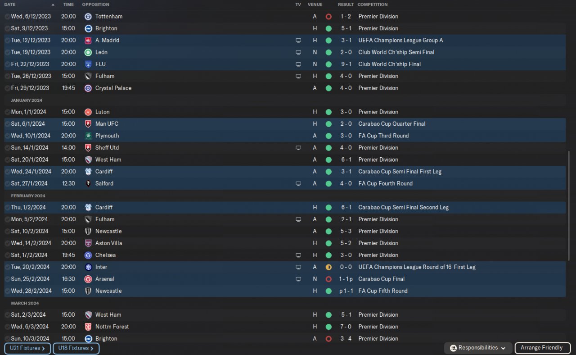
Task: Toggle the checkmark beside Wed, 6/12/2023
Action: coord(7,16)
